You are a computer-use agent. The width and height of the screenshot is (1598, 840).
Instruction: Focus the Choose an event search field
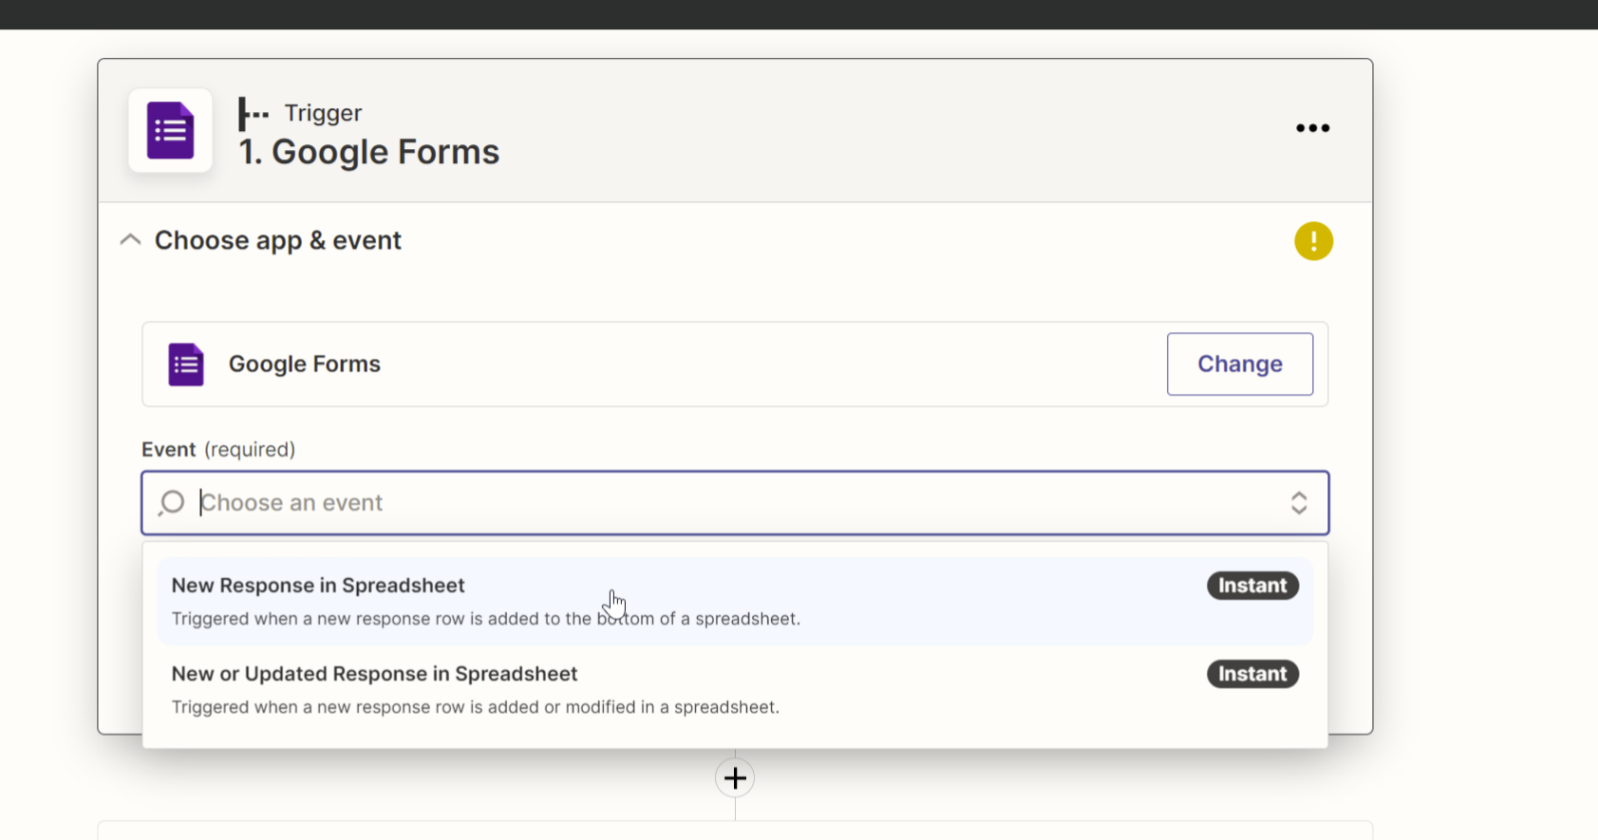(x=735, y=502)
